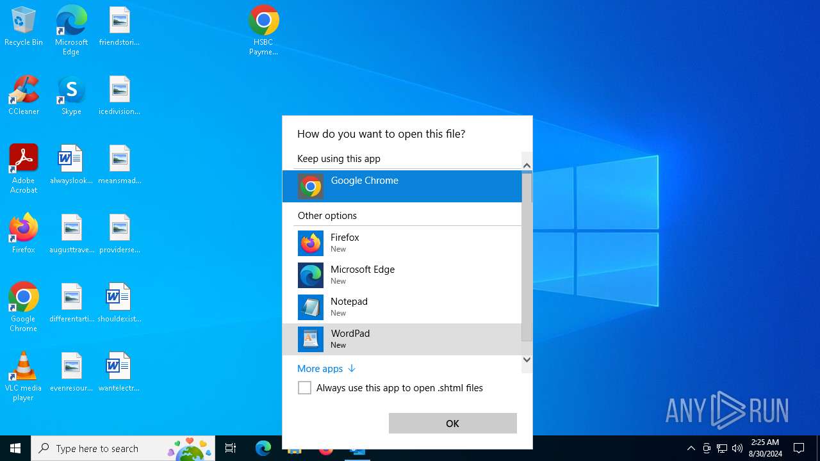Image resolution: width=820 pixels, height=461 pixels.
Task: Open the notification center icon
Action: (799, 448)
